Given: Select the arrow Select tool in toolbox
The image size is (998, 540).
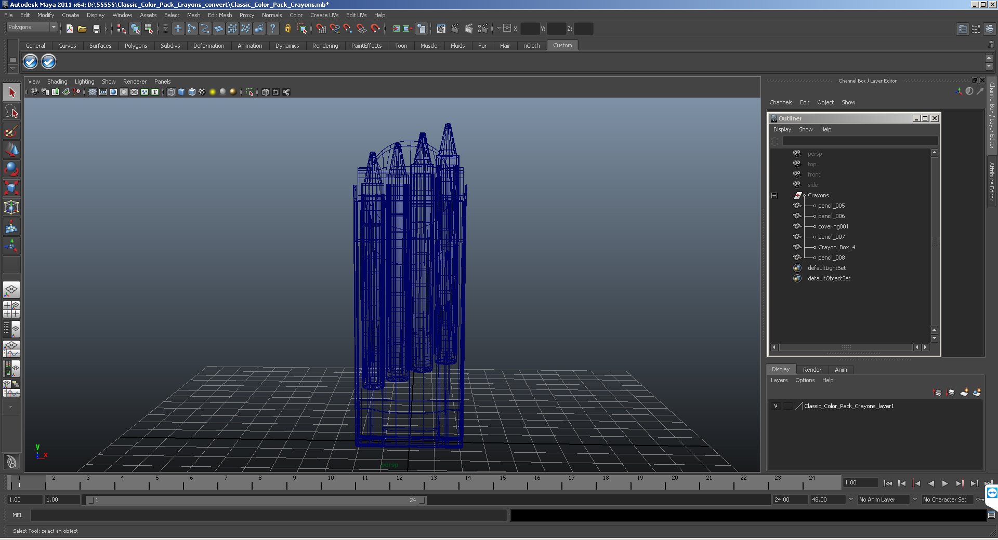Looking at the screenshot, I should [11, 92].
